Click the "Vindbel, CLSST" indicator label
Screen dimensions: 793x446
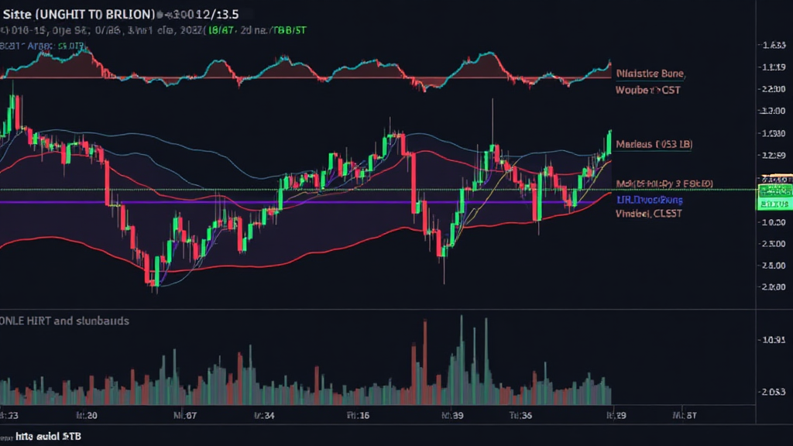tap(647, 214)
